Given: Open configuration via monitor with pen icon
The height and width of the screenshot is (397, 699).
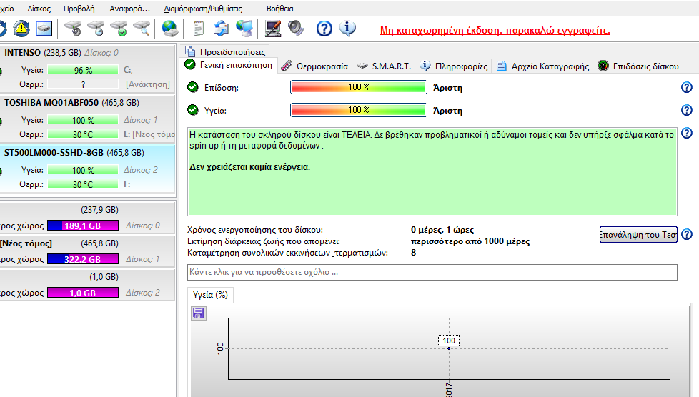Looking at the screenshot, I should (273, 29).
